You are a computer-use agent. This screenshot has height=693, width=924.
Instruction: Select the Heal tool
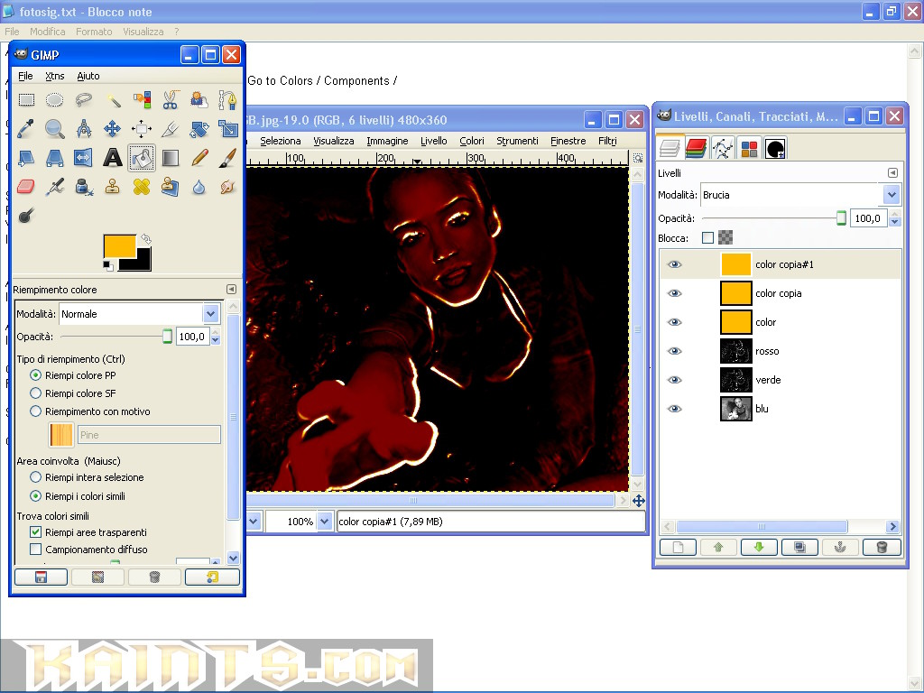[x=142, y=187]
